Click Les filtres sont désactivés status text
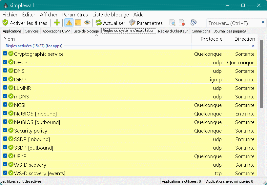Image resolution: width=267 pixels, height=185 pixels. pyautogui.click(x=22, y=181)
